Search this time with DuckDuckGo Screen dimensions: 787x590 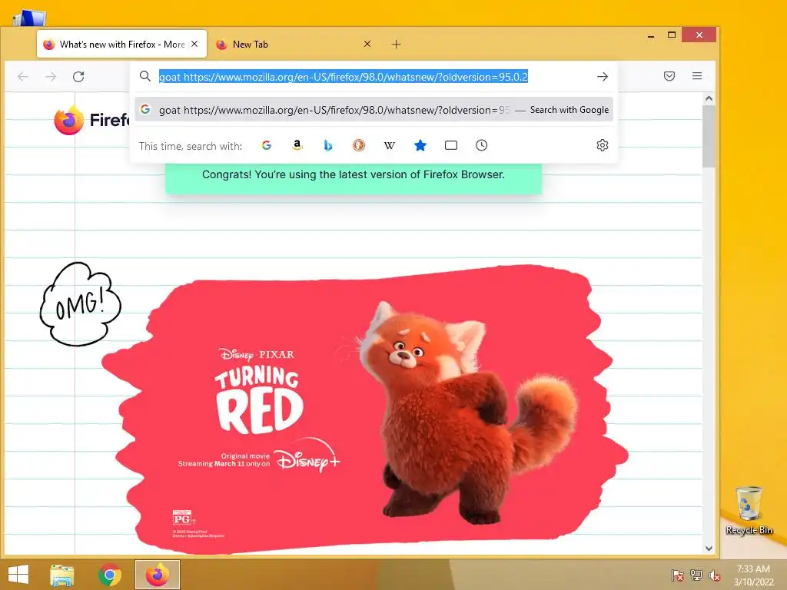359,145
